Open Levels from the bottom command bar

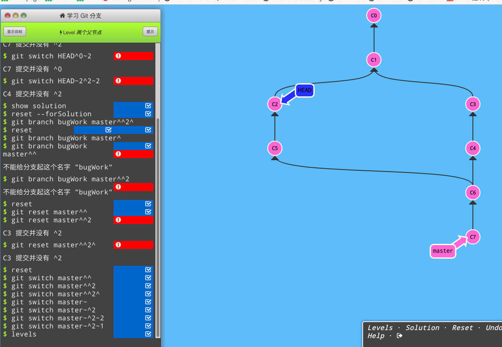pyautogui.click(x=380, y=328)
